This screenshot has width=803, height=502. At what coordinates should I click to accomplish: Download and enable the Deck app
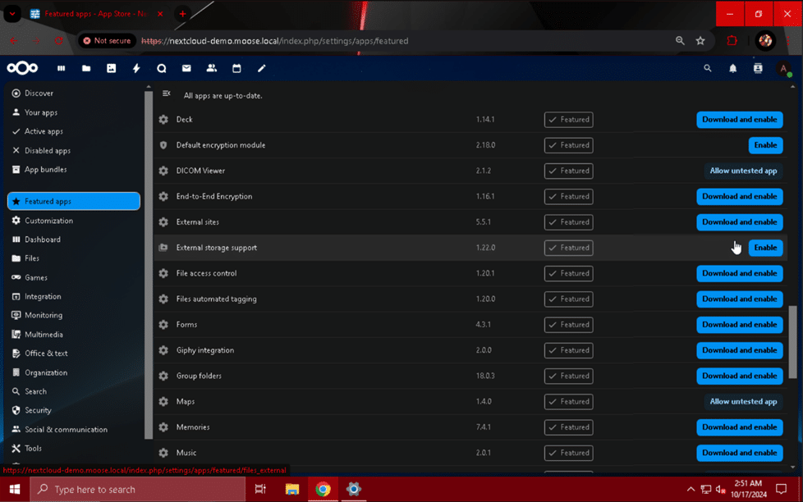tap(740, 119)
